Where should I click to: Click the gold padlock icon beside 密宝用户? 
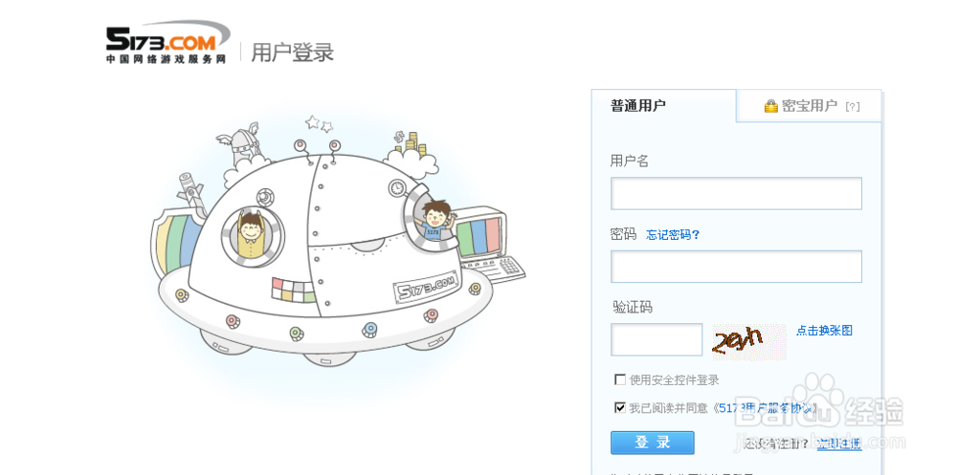(770, 106)
